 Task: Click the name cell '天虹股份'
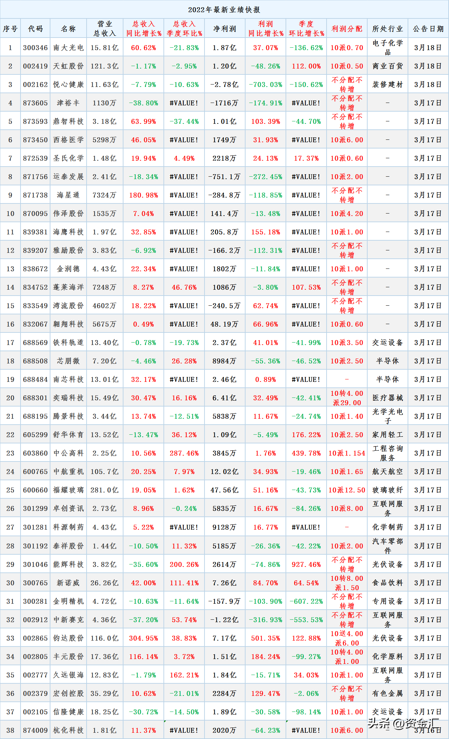[x=69, y=66]
